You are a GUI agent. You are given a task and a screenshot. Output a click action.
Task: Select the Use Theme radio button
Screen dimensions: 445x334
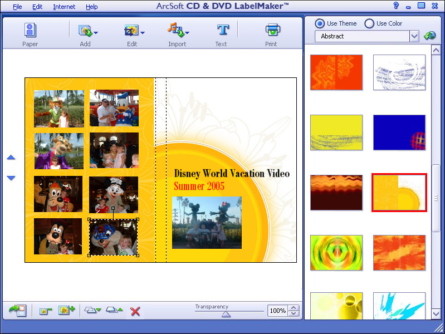click(320, 23)
